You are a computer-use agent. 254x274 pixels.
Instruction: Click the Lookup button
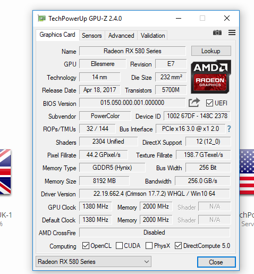point(211,51)
